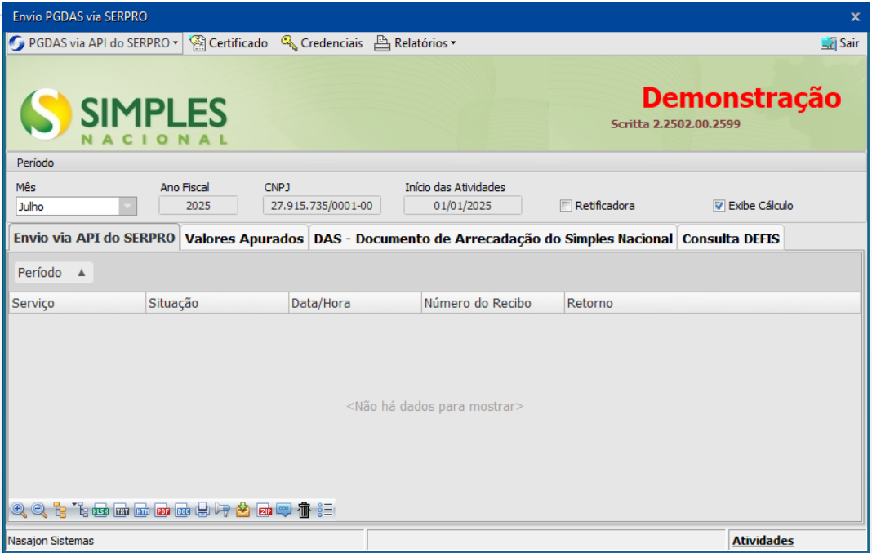Enable the Retificadora checkbox

[566, 206]
